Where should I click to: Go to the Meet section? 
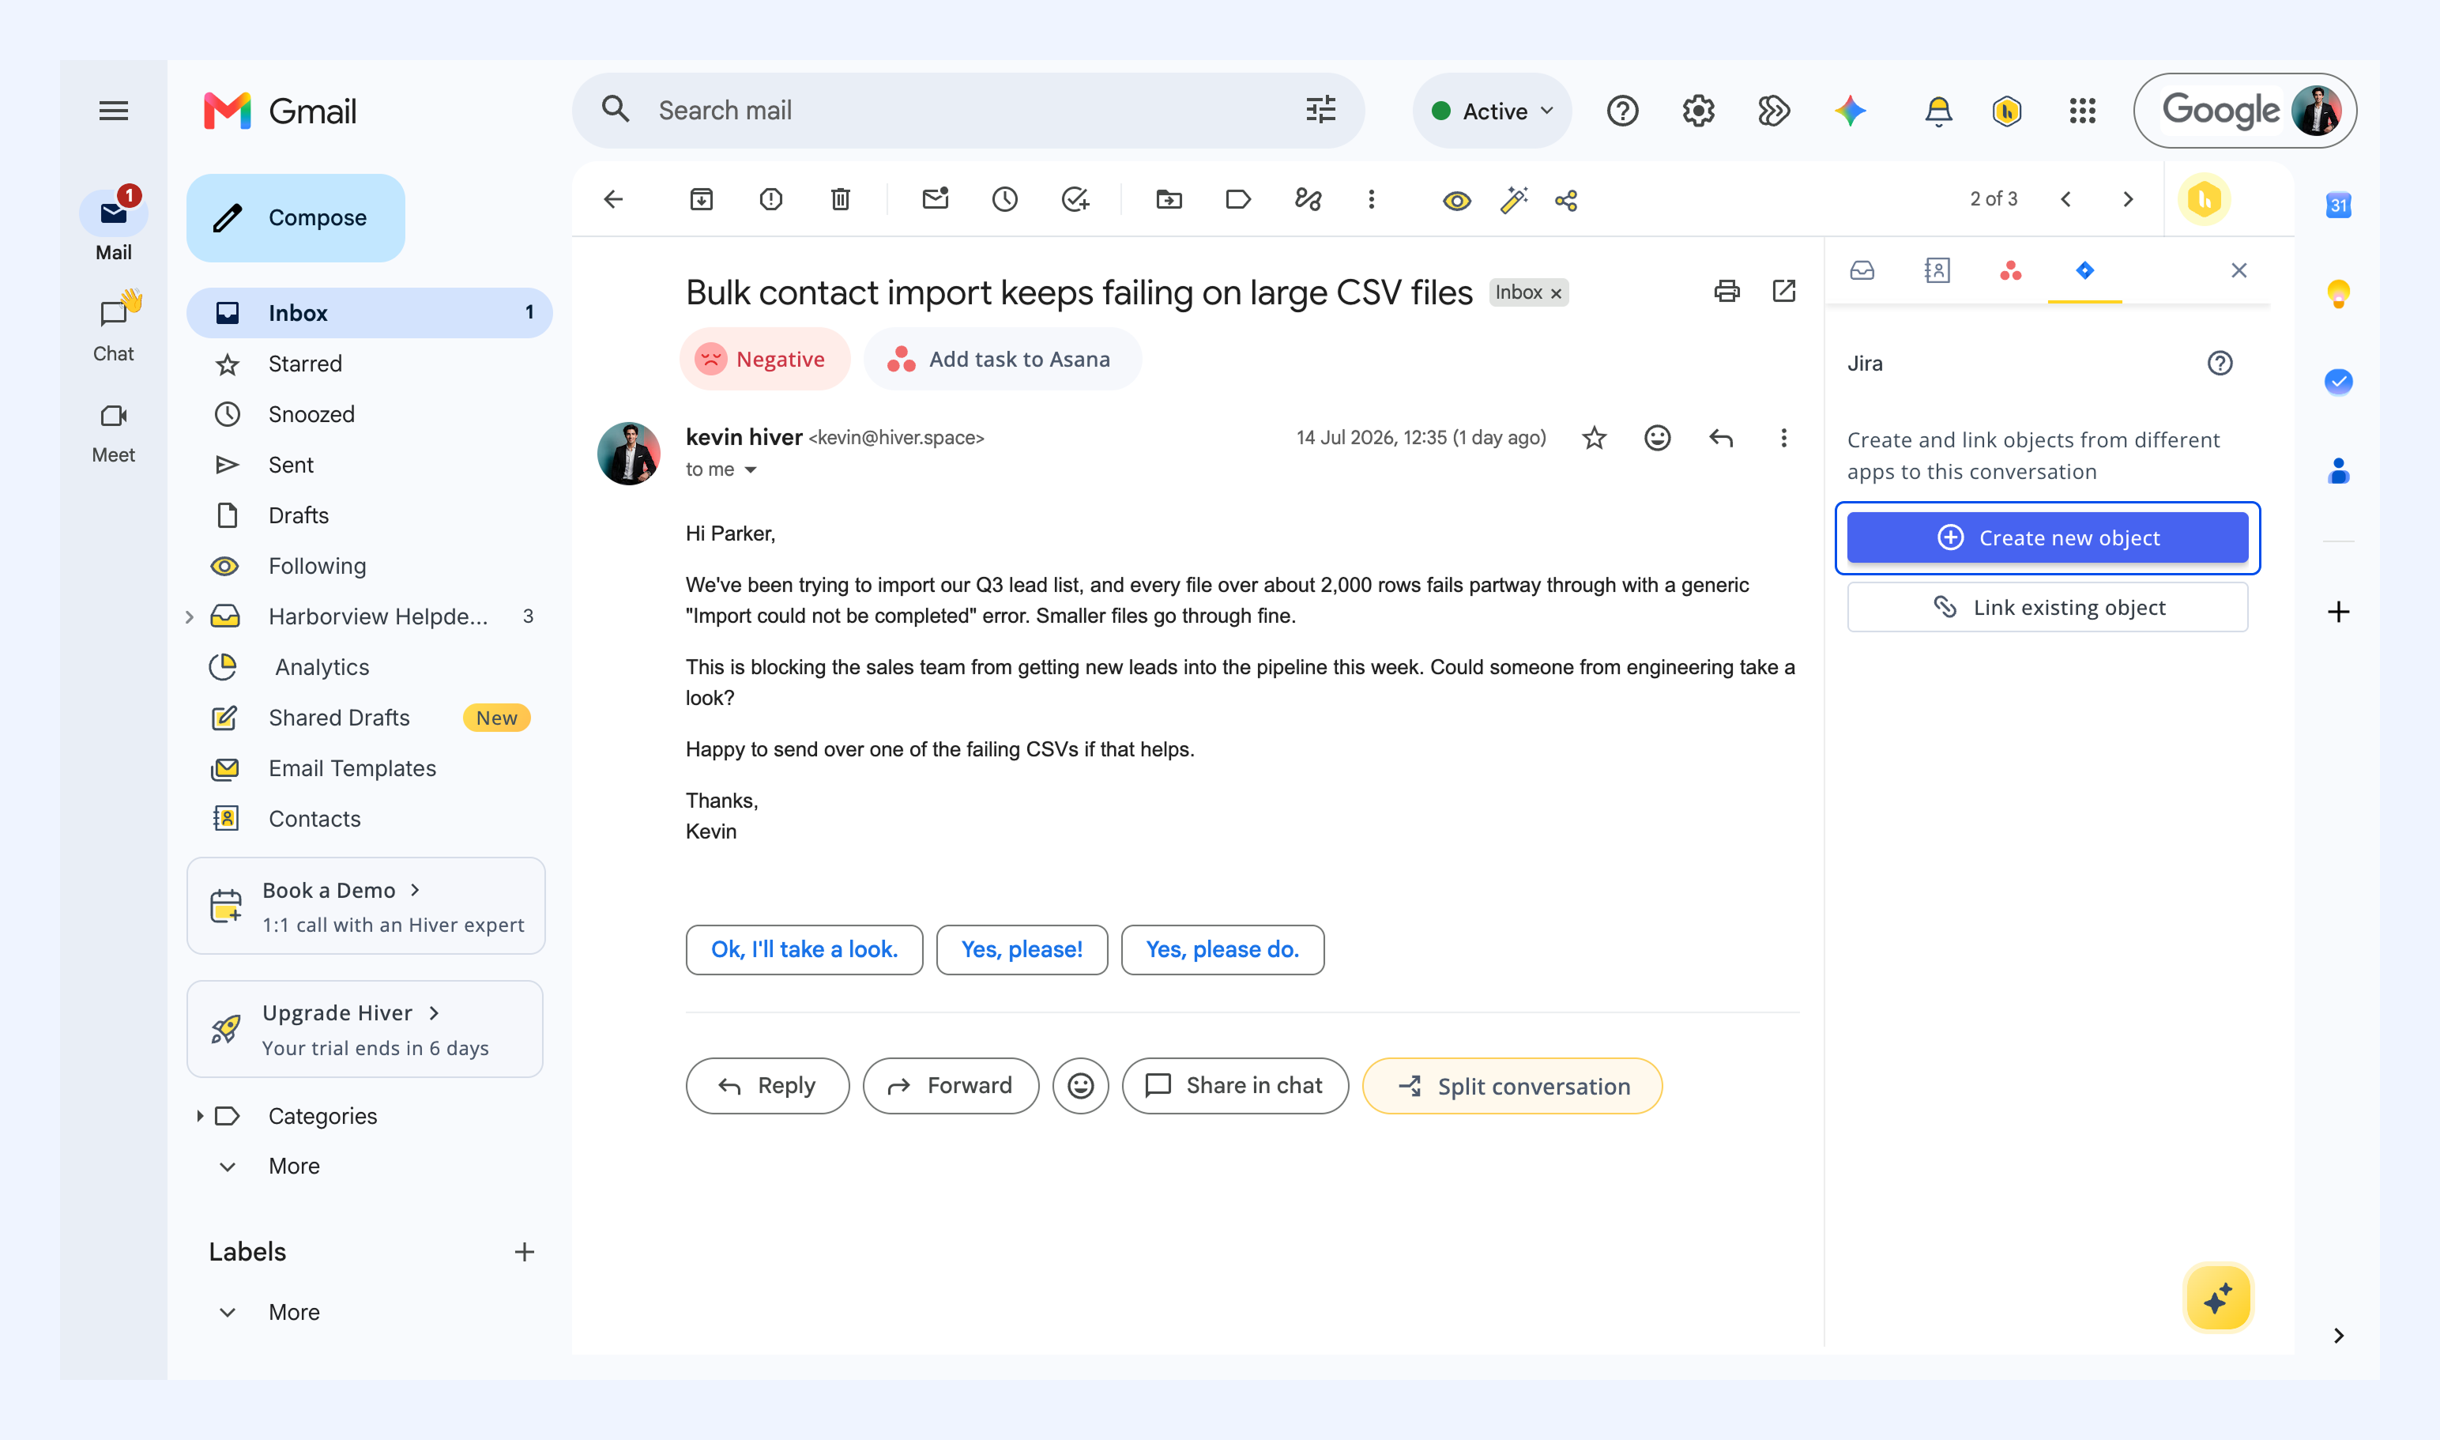point(114,432)
